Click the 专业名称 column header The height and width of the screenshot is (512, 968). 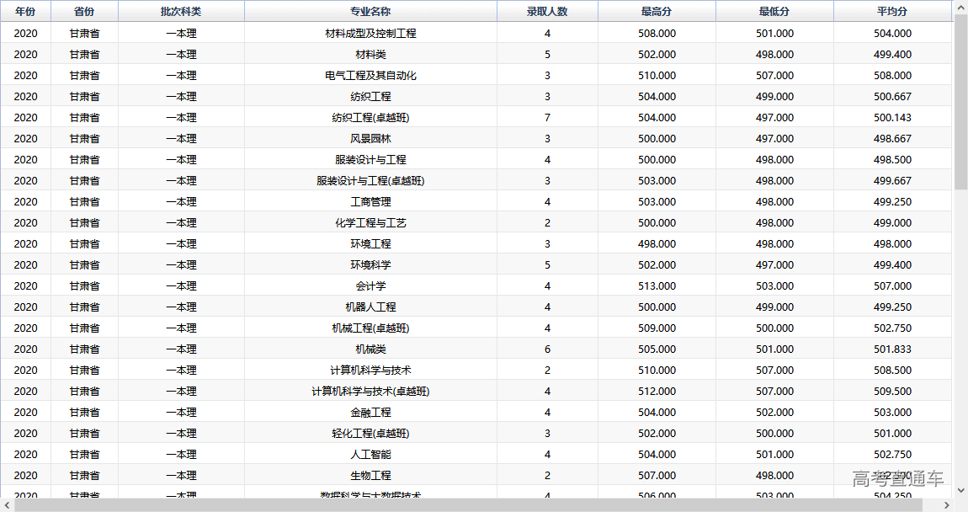pyautogui.click(x=370, y=12)
